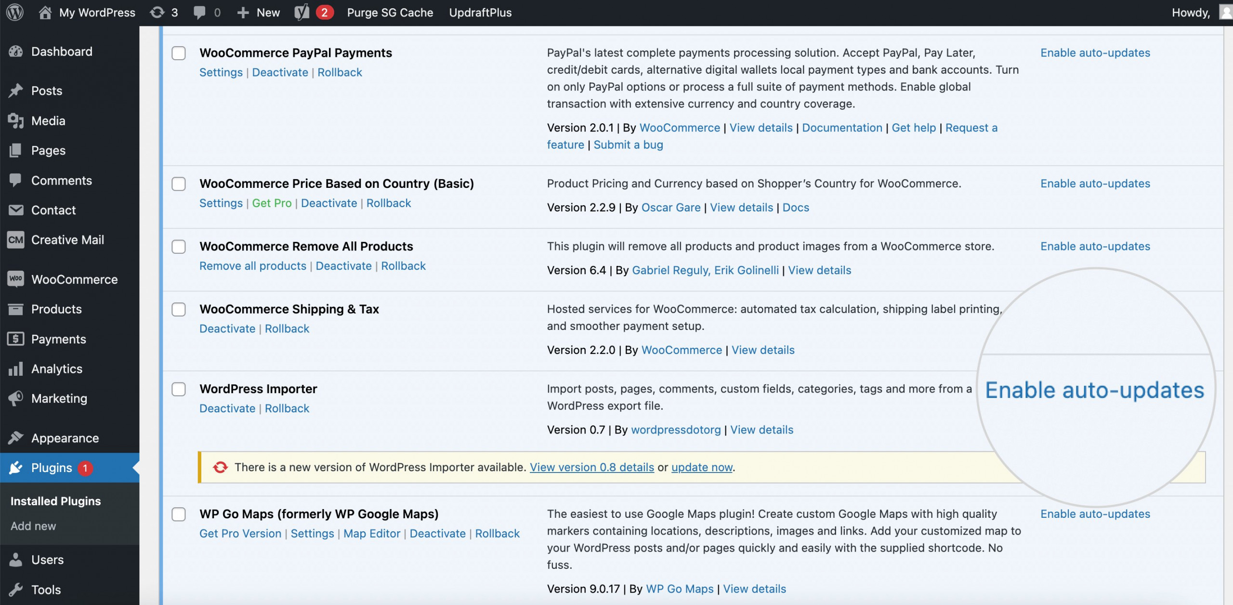The image size is (1233, 605).
Task: Click the Posts pushpin icon
Action: tap(16, 91)
